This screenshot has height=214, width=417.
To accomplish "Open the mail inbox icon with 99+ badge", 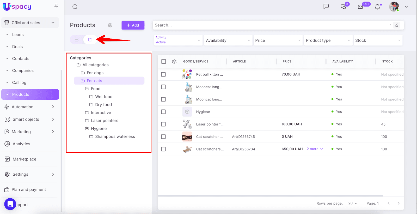I will pos(360,7).
